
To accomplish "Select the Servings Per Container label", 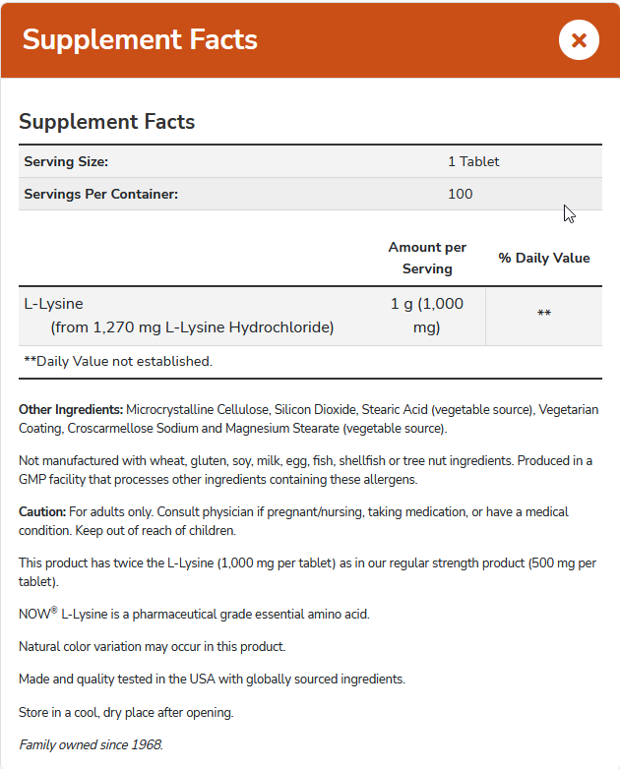I will coord(100,194).
